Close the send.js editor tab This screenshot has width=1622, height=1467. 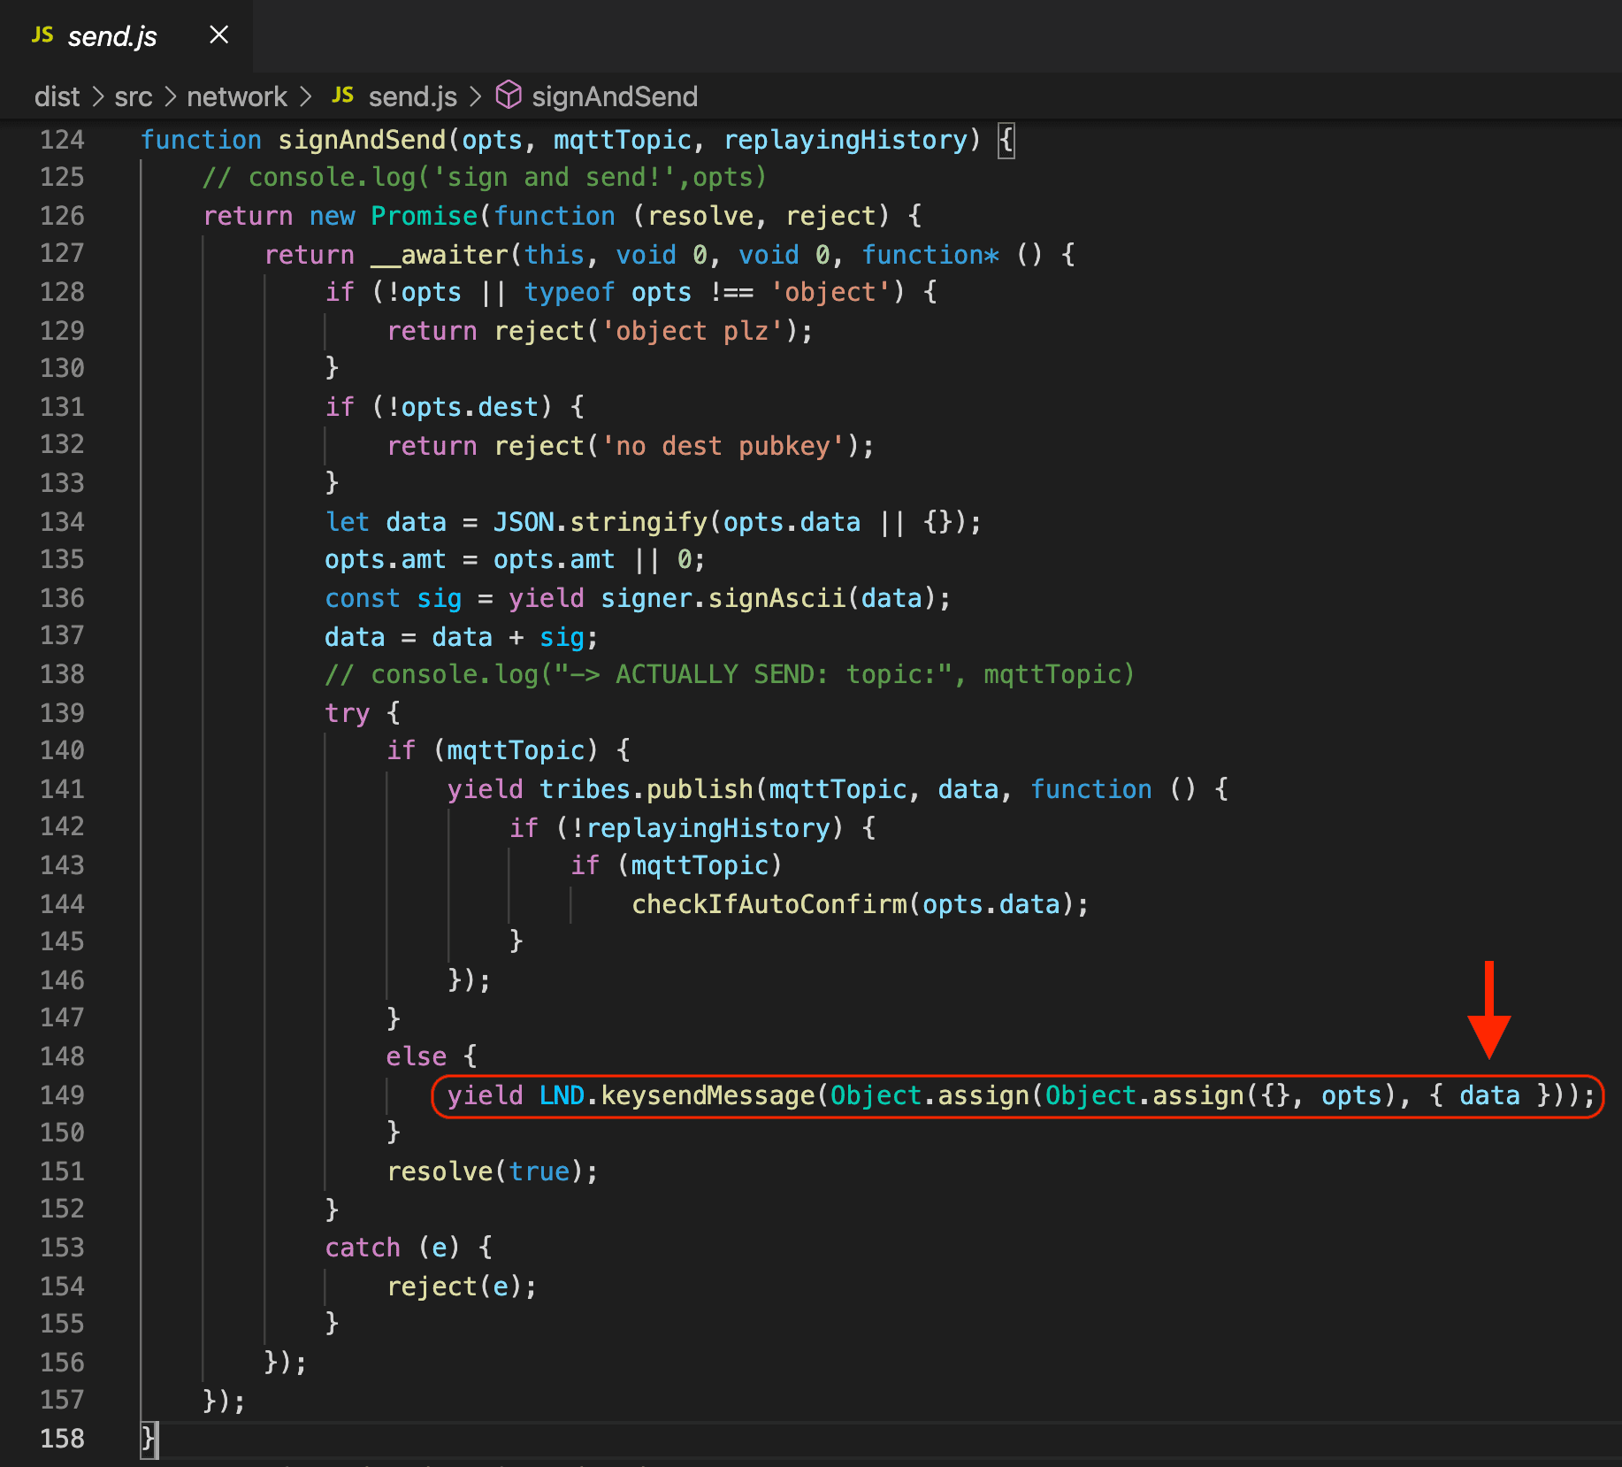point(218,35)
